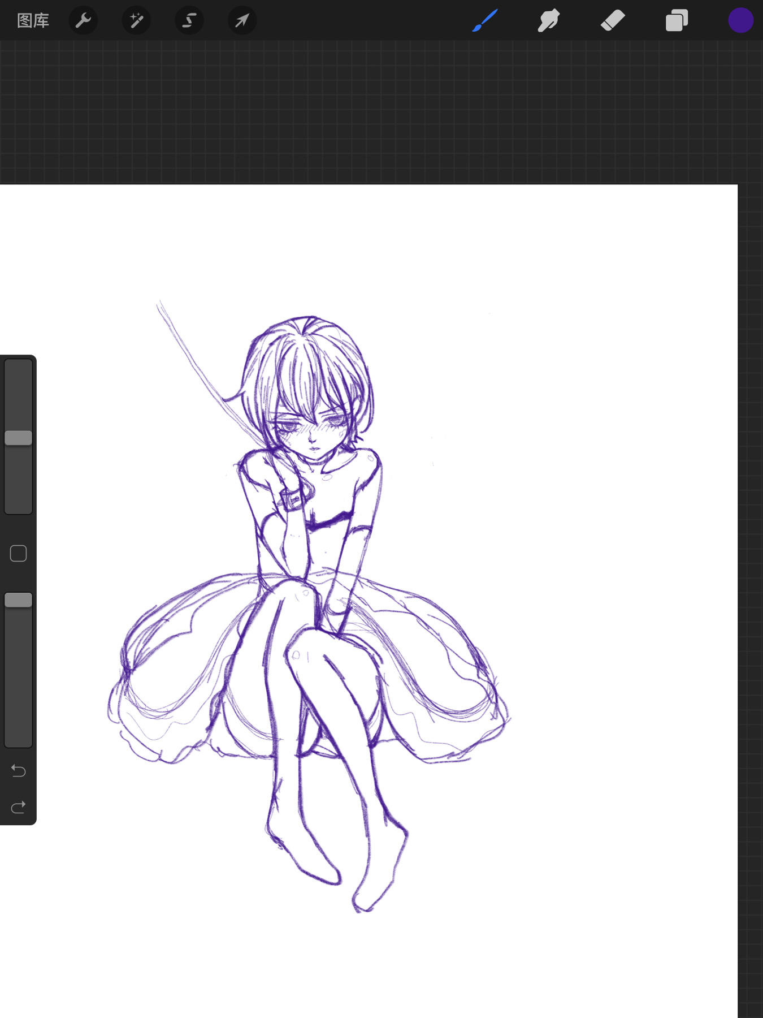Select the Eraser tool

[x=613, y=20]
